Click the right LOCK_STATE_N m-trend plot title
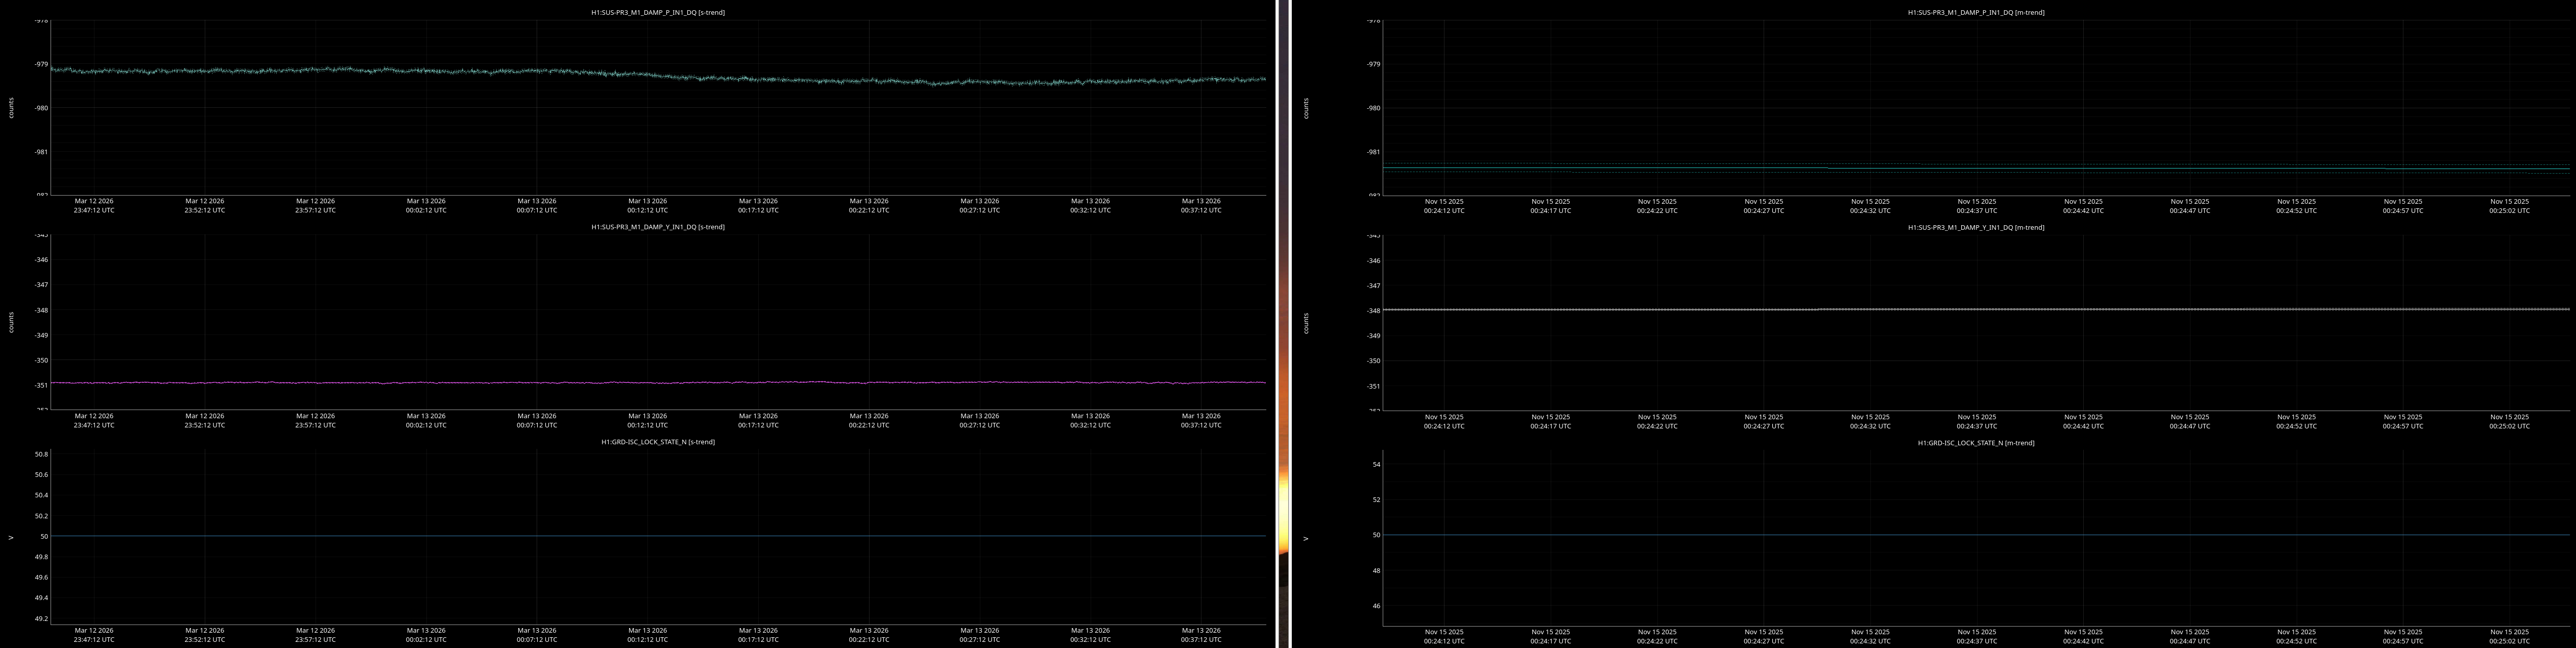 (x=1975, y=442)
